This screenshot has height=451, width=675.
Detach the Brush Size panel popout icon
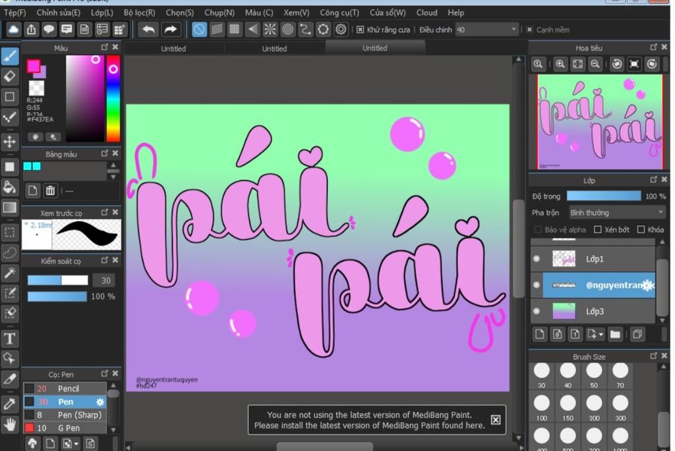coord(653,356)
